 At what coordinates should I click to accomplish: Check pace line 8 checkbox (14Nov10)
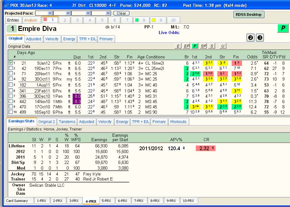click(x=11, y=101)
